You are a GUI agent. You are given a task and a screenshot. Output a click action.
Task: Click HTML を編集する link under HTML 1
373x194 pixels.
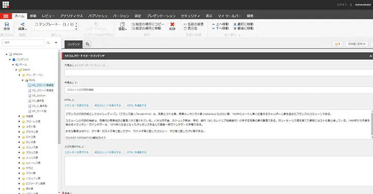point(137,106)
